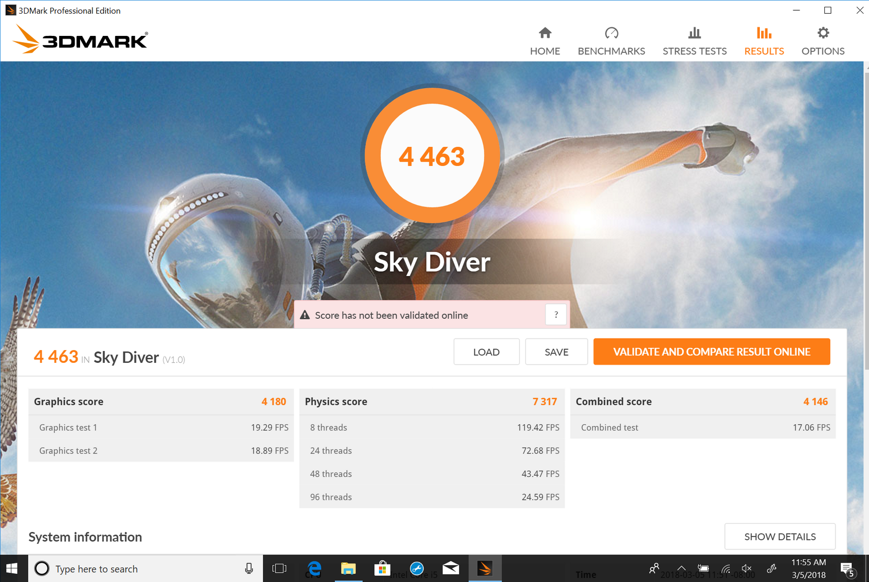Validate and compare result online

[711, 352]
